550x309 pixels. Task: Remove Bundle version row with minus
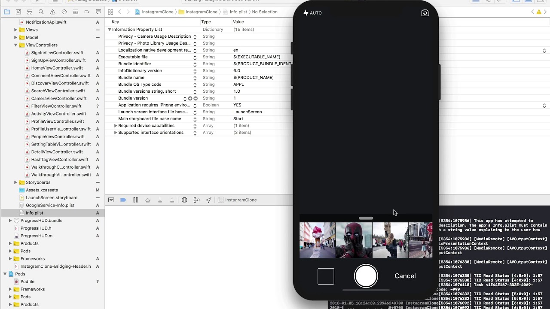point(196,98)
